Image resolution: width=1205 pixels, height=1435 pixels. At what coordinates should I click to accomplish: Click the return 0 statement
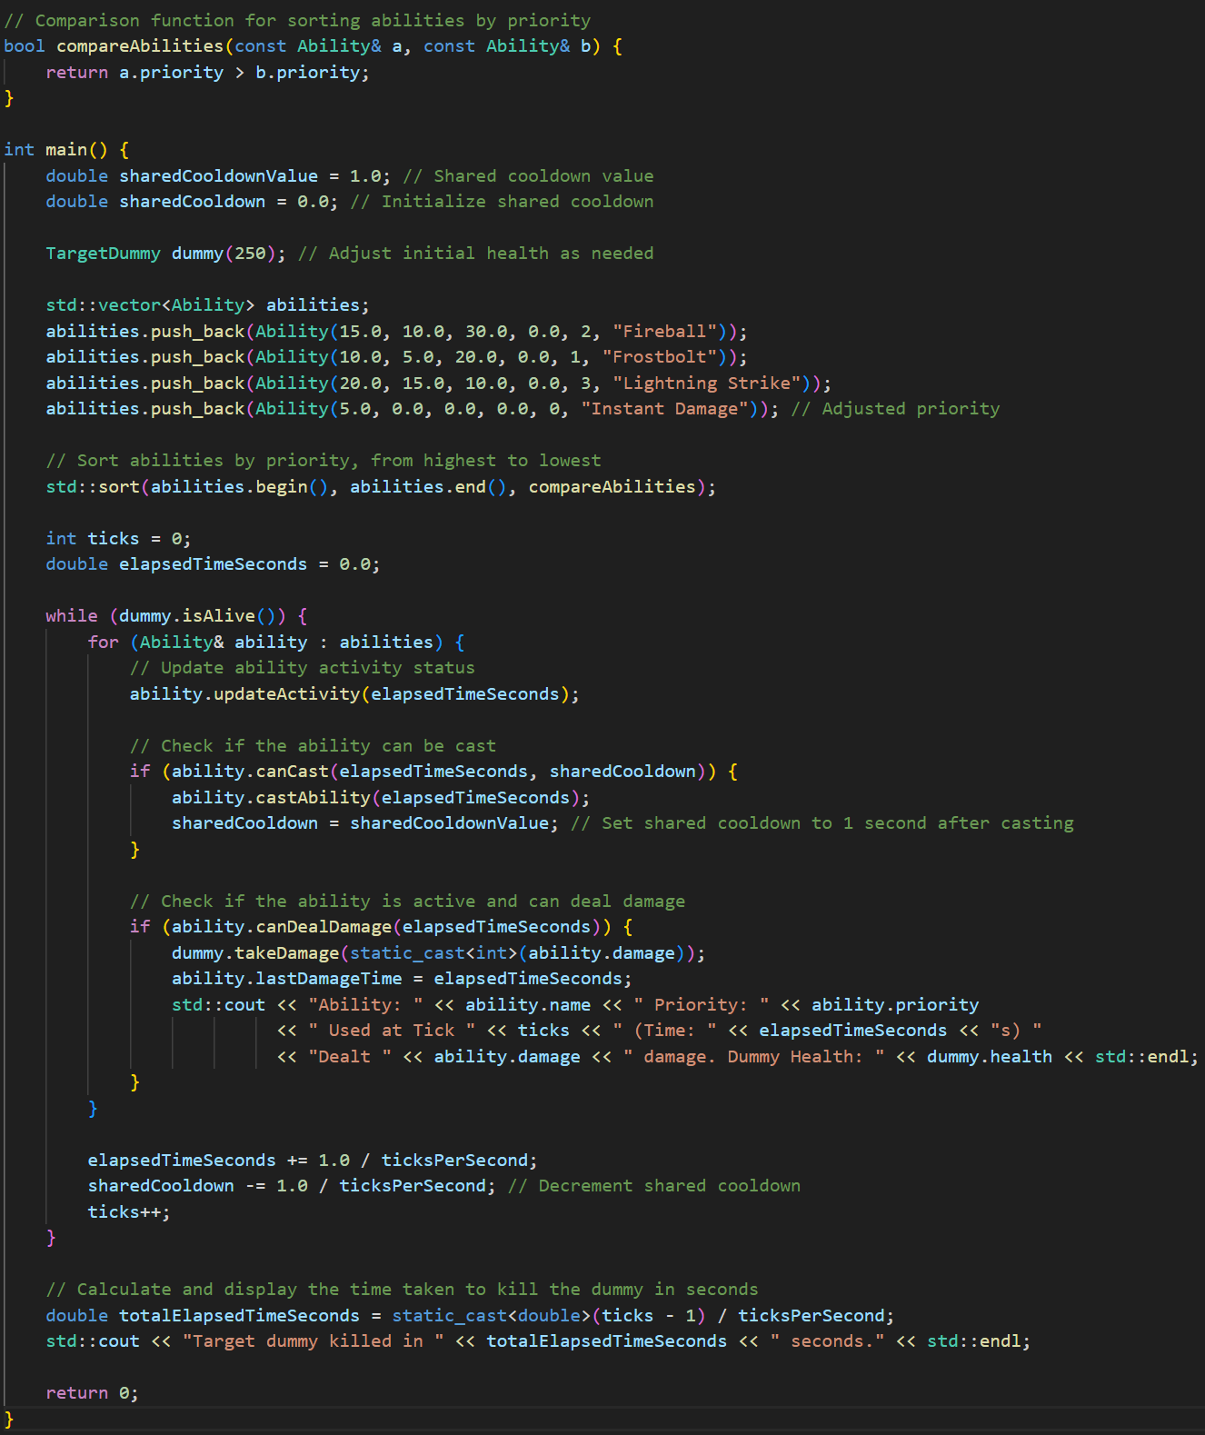[x=92, y=1393]
